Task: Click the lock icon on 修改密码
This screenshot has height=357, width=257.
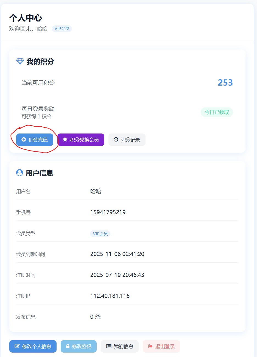Action: [x=68, y=346]
